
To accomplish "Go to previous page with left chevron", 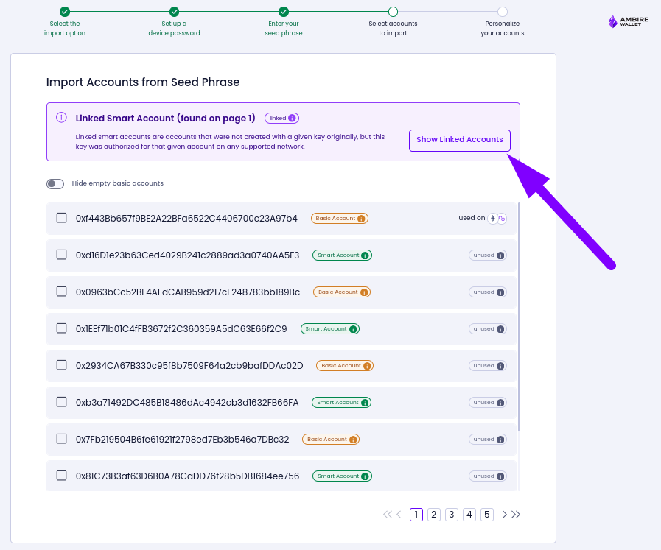I will 399,514.
